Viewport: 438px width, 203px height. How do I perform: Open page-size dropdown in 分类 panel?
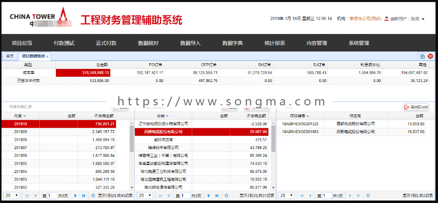click(x=145, y=196)
